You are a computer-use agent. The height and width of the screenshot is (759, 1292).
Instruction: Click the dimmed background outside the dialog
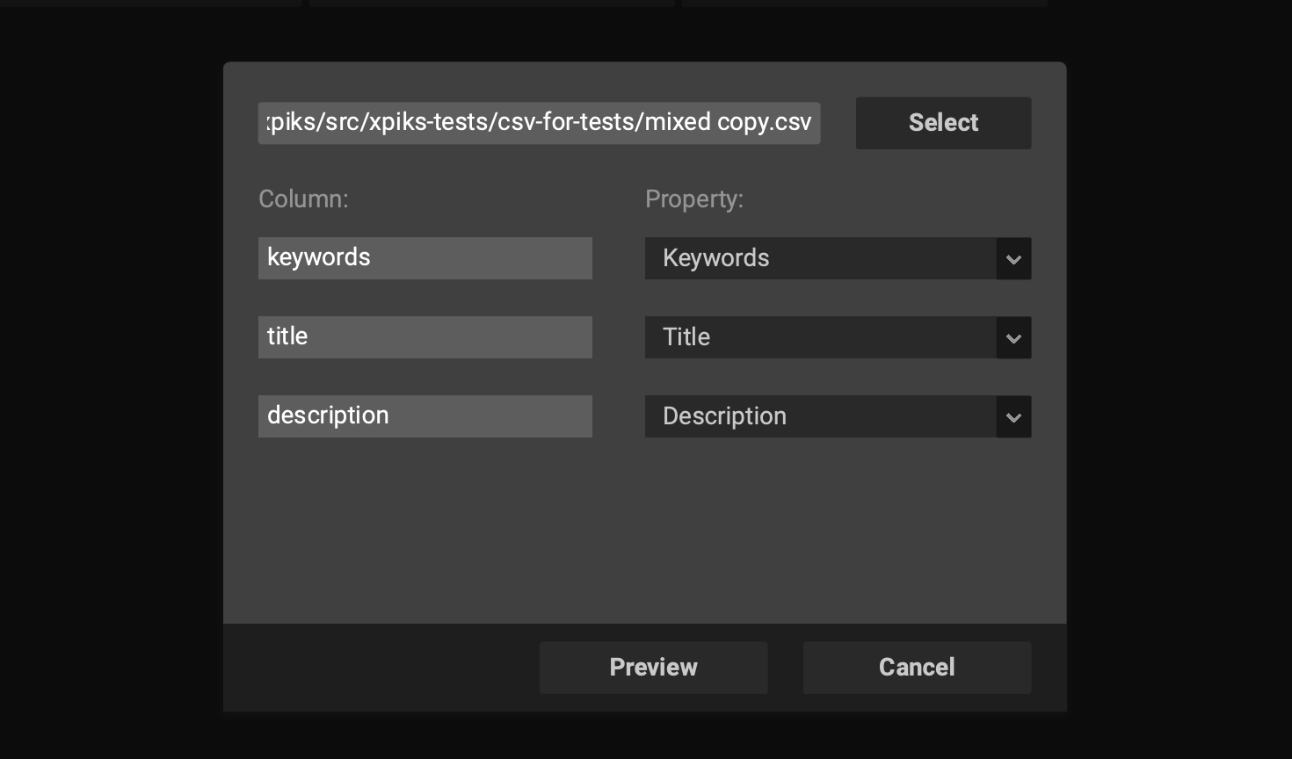pyautogui.click(x=105, y=378)
